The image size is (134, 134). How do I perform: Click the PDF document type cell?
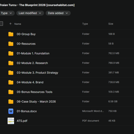pos(90,121)
